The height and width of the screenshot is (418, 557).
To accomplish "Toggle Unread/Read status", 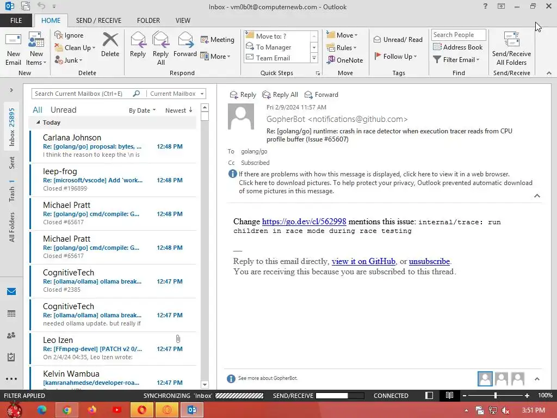I will 398,39.
